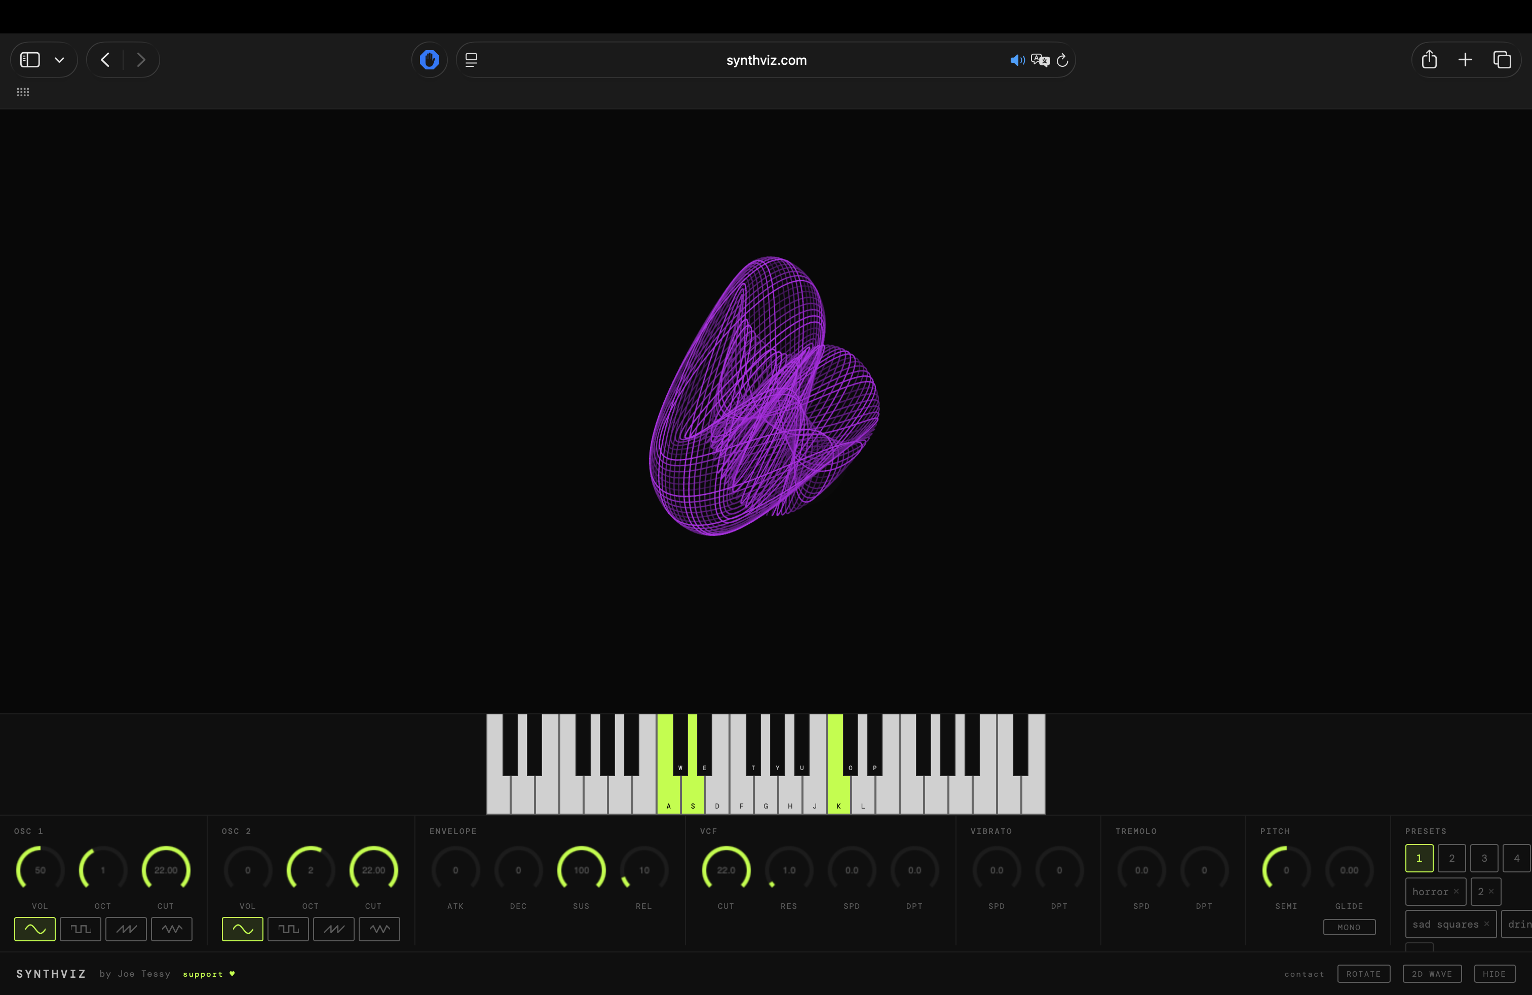This screenshot has width=1532, height=995.
Task: Select sine waveform for OSC 1
Action: click(x=35, y=929)
